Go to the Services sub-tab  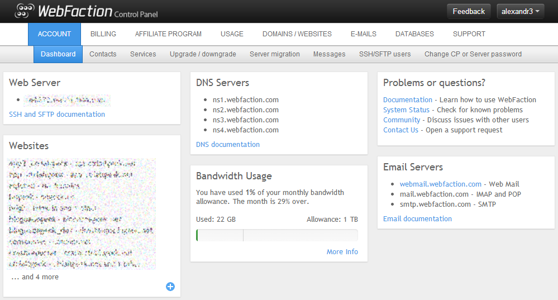click(143, 54)
